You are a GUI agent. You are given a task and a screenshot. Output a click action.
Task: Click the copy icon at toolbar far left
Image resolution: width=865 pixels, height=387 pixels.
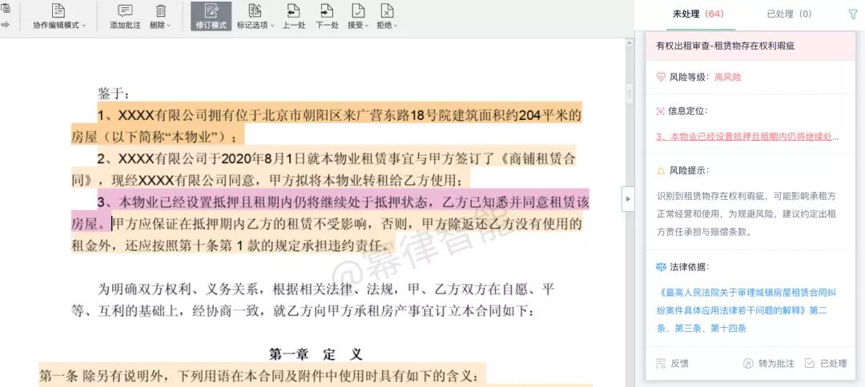[x=6, y=8]
